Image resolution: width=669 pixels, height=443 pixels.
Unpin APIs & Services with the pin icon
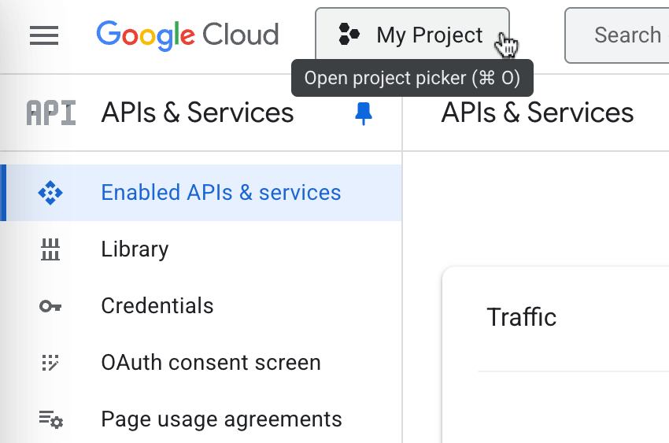[x=364, y=113]
